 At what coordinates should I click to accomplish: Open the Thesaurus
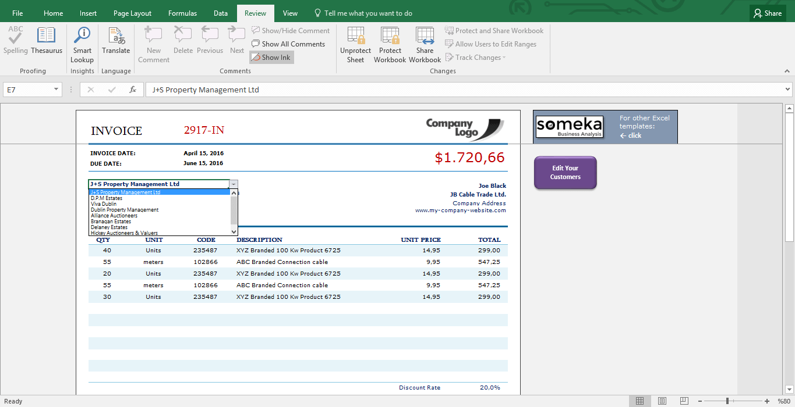point(47,40)
